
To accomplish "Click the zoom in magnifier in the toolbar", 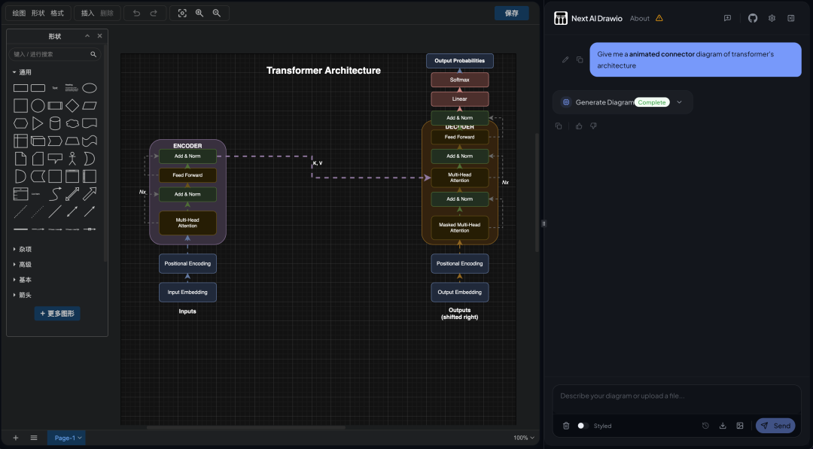I will (199, 13).
